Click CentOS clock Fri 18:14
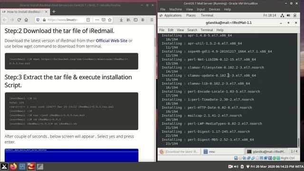 coord(270,15)
